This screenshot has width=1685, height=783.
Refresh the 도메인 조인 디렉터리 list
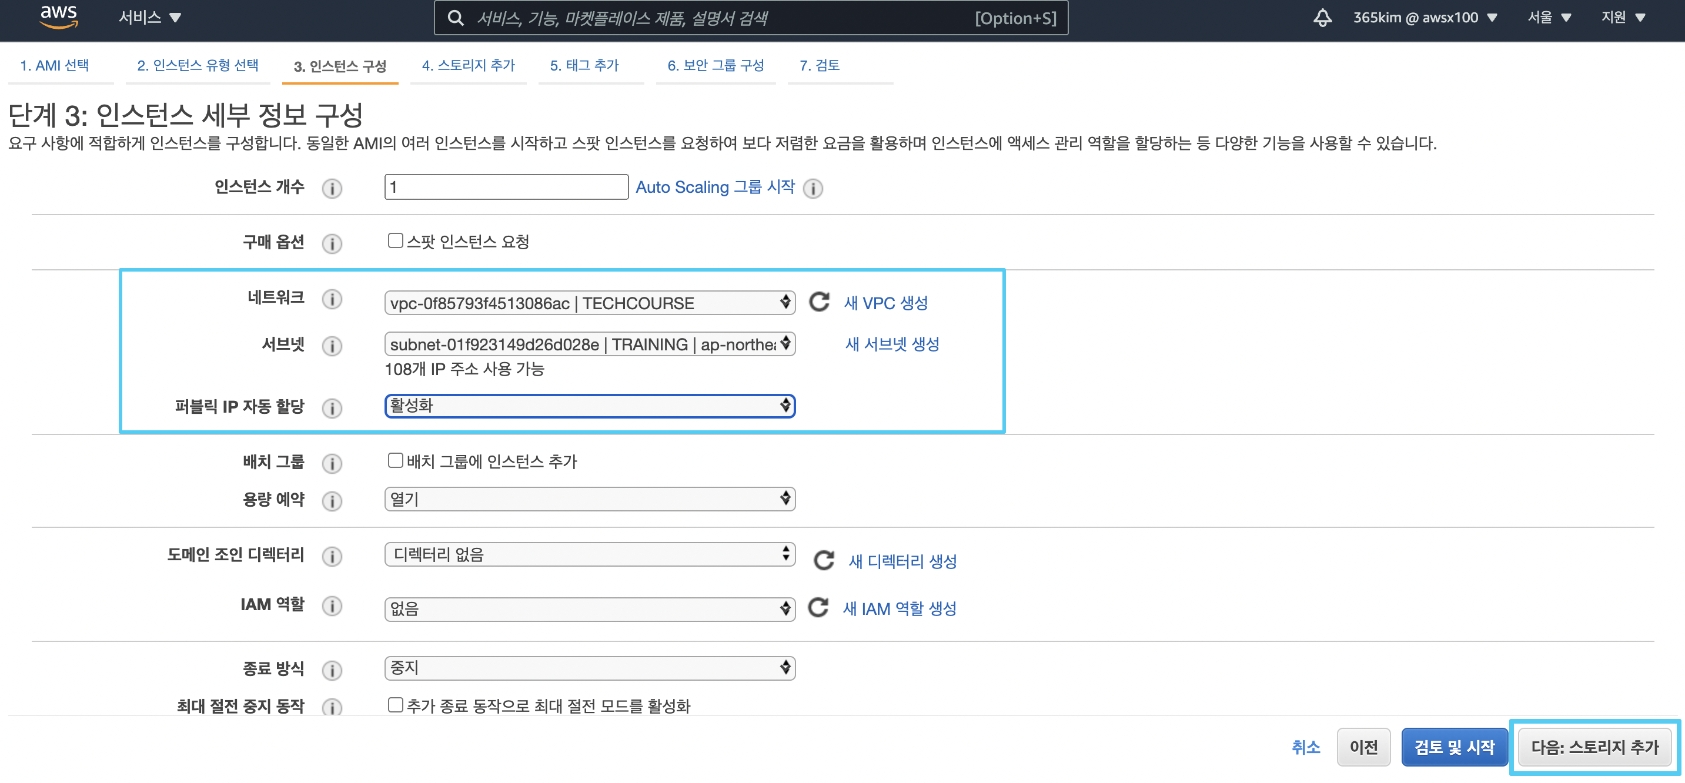pyautogui.click(x=823, y=561)
